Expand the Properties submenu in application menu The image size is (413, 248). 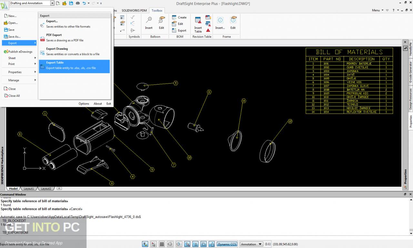(x=20, y=72)
